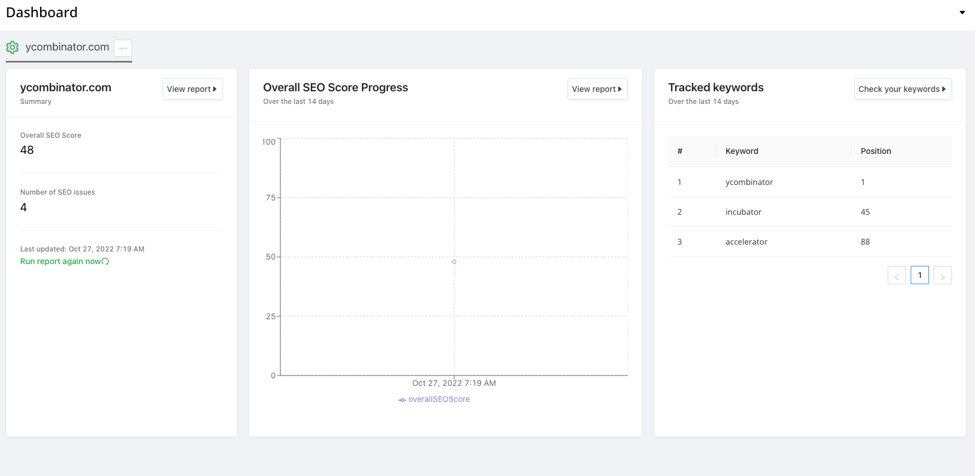Open View report for Overall SEO Score Progress
The height and width of the screenshot is (476, 975).
click(598, 89)
